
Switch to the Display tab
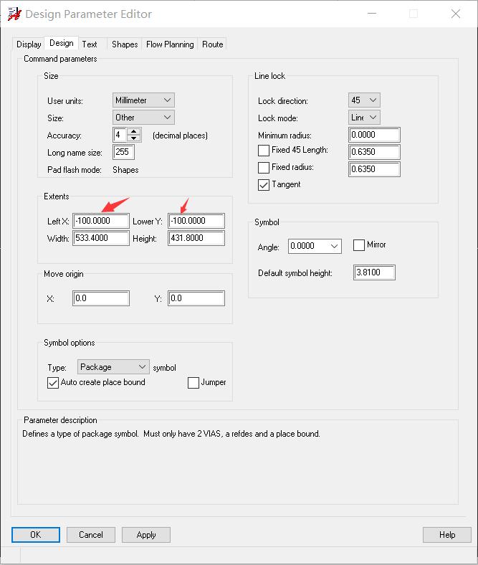click(x=29, y=44)
